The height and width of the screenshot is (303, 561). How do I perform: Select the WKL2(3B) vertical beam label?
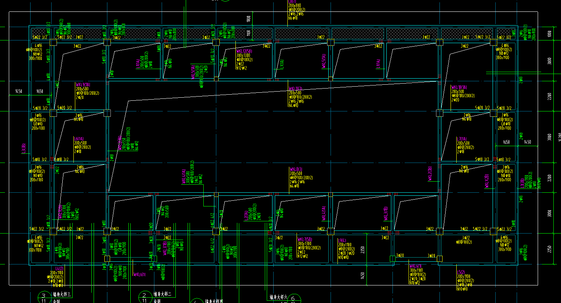pos(430,174)
